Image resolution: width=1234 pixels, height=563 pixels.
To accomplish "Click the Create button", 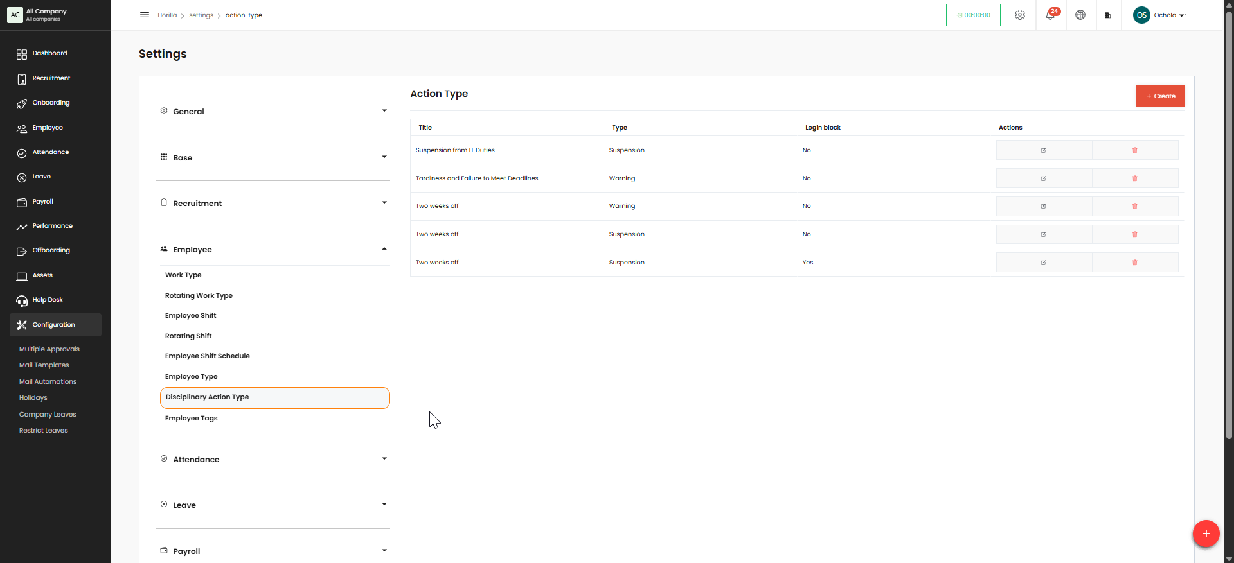I will [1160, 96].
